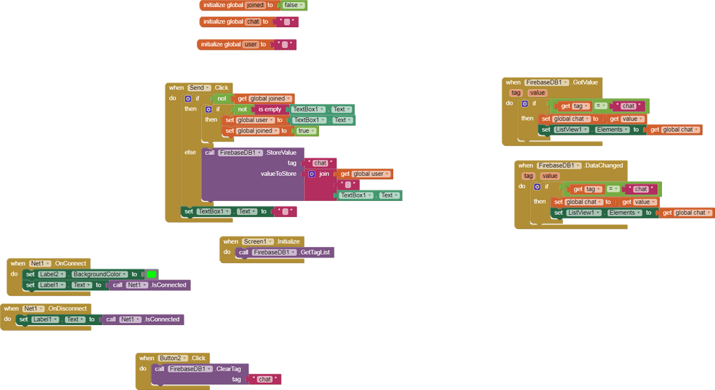Open TextBox1 dropdown in the 'is empty' block
715x390 pixels.
(x=308, y=110)
